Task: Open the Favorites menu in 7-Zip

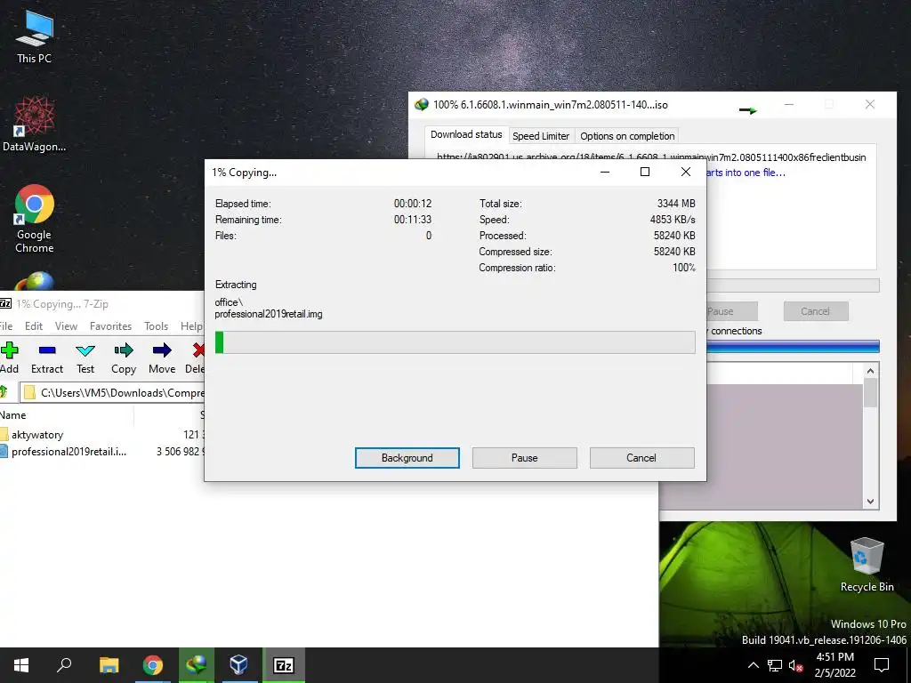Action: 110,325
